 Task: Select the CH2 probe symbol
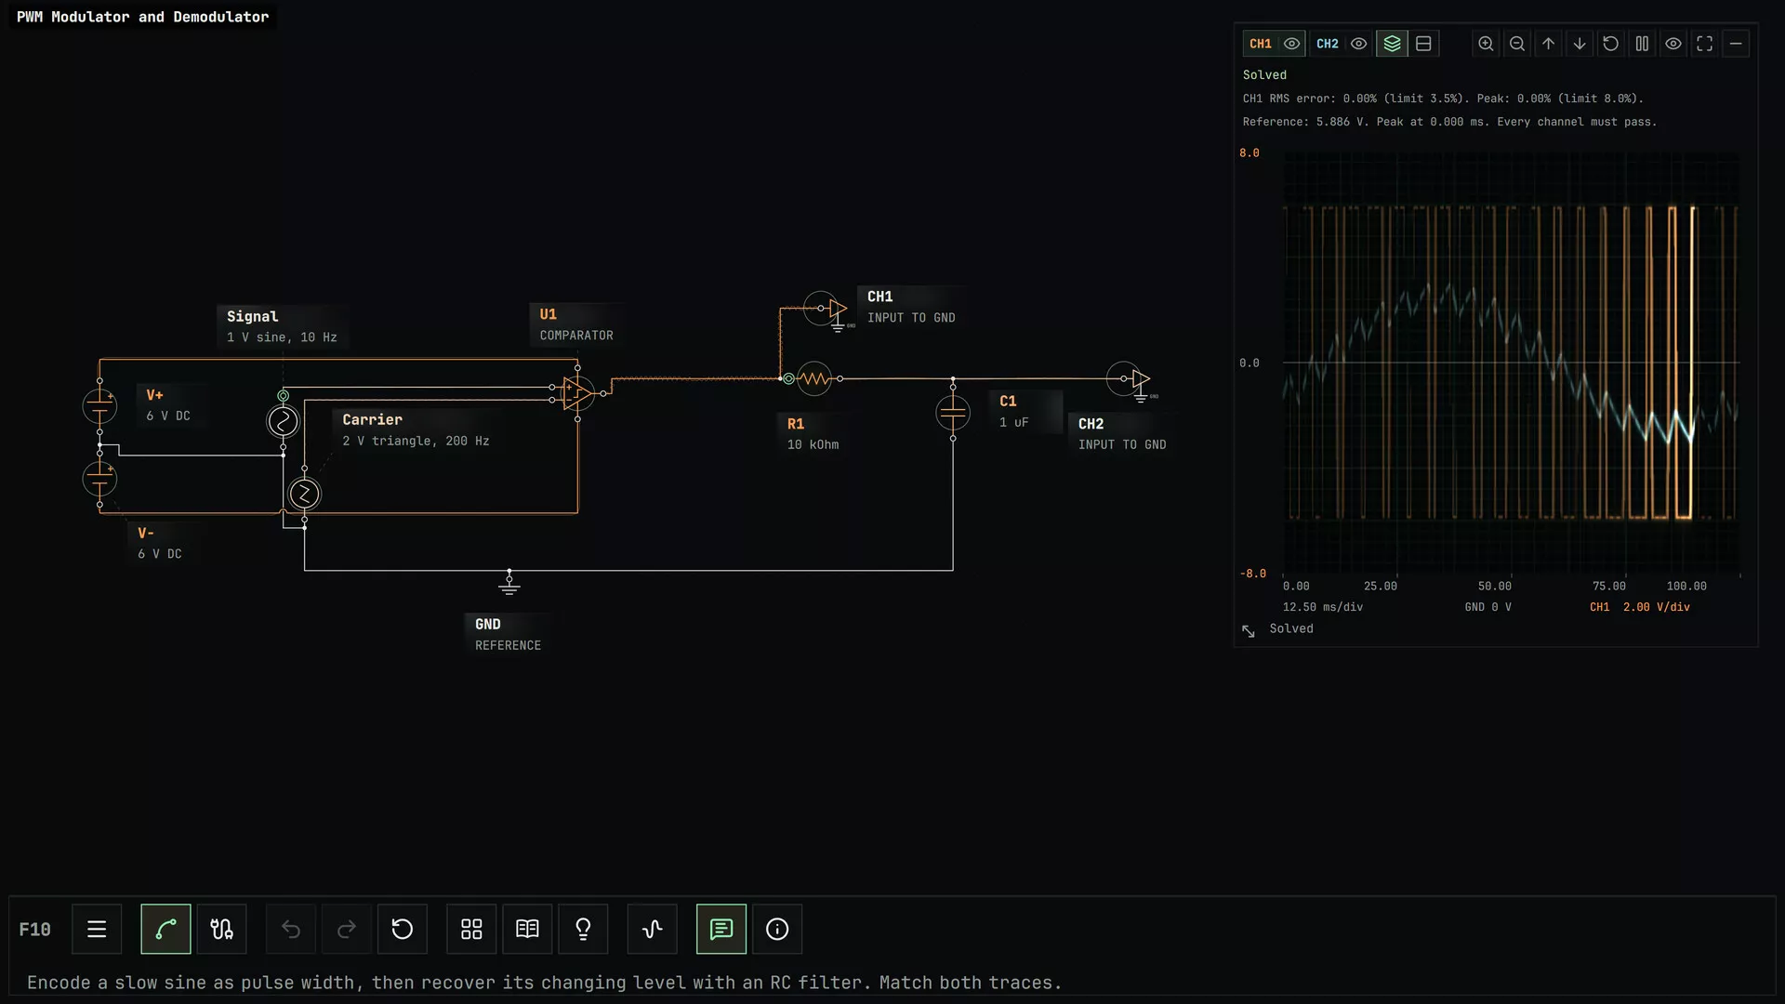(x=1130, y=379)
